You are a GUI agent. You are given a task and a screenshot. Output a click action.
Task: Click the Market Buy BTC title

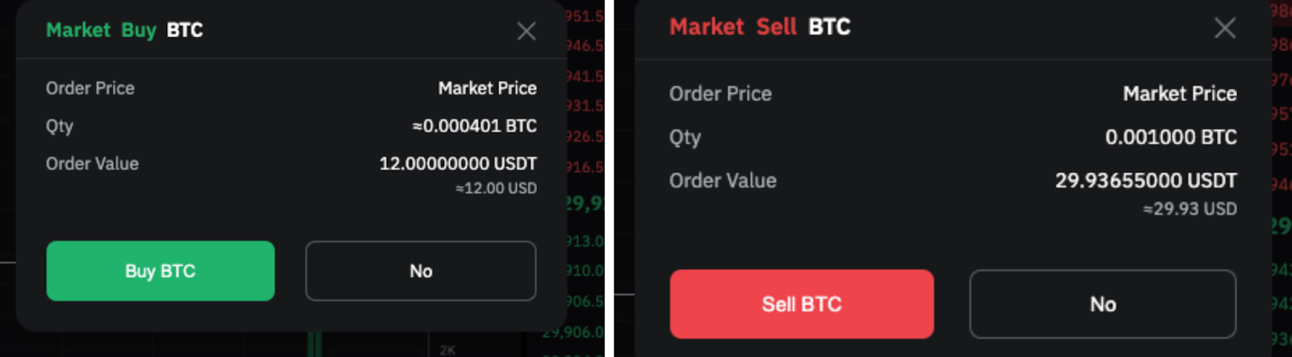(124, 31)
